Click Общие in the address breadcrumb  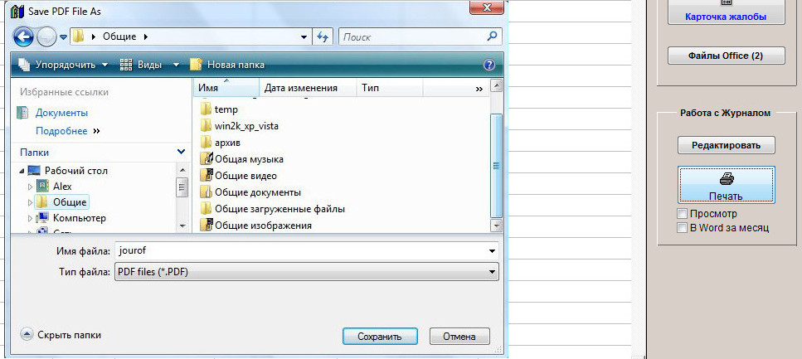click(119, 36)
